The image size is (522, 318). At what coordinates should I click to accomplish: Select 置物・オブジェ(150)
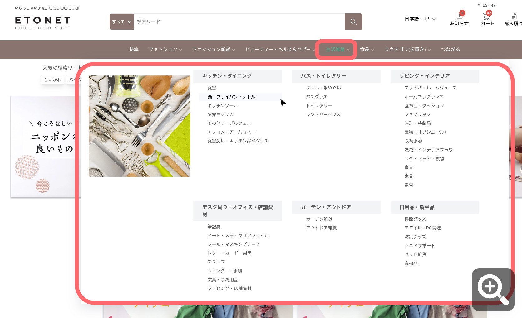tap(425, 132)
